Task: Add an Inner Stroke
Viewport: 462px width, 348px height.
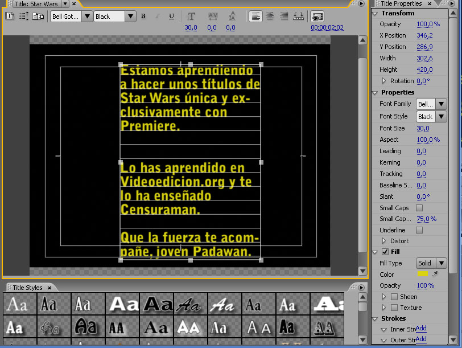Action: 420,329
